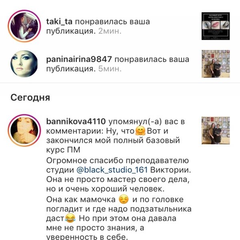Tap the smiling emoji after 'мамочка'

[124, 200]
